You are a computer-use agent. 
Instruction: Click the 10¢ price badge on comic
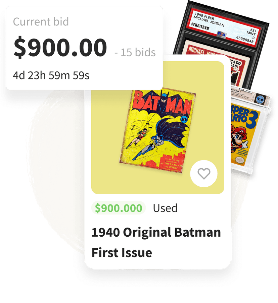[x=184, y=120]
